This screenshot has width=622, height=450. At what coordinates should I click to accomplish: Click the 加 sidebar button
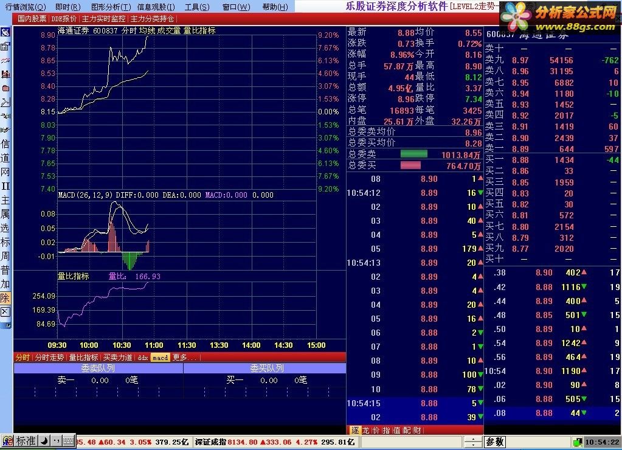click(5, 284)
